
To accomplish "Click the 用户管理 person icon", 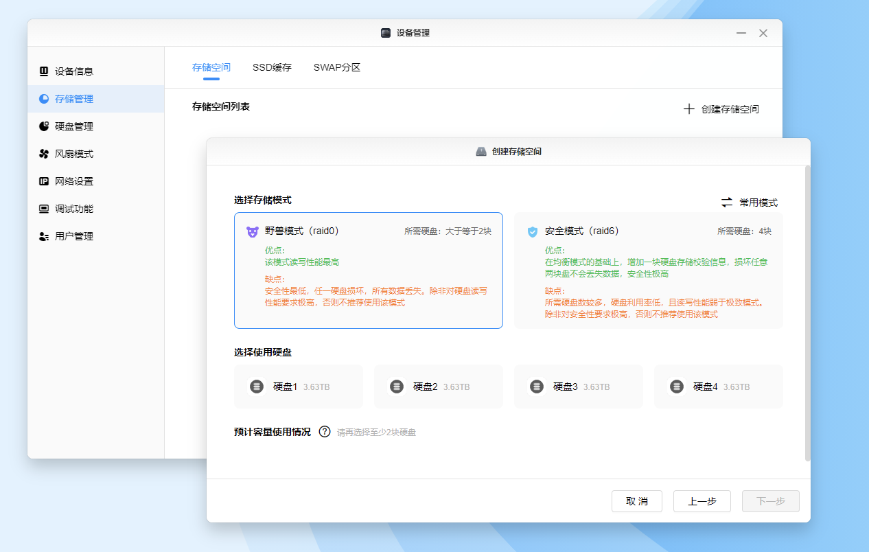I will pos(44,236).
